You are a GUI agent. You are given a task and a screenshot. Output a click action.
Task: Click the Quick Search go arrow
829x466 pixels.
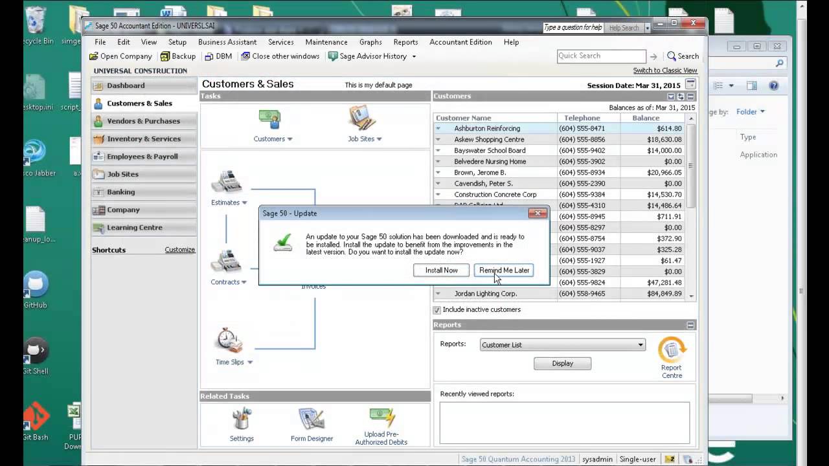[653, 56]
